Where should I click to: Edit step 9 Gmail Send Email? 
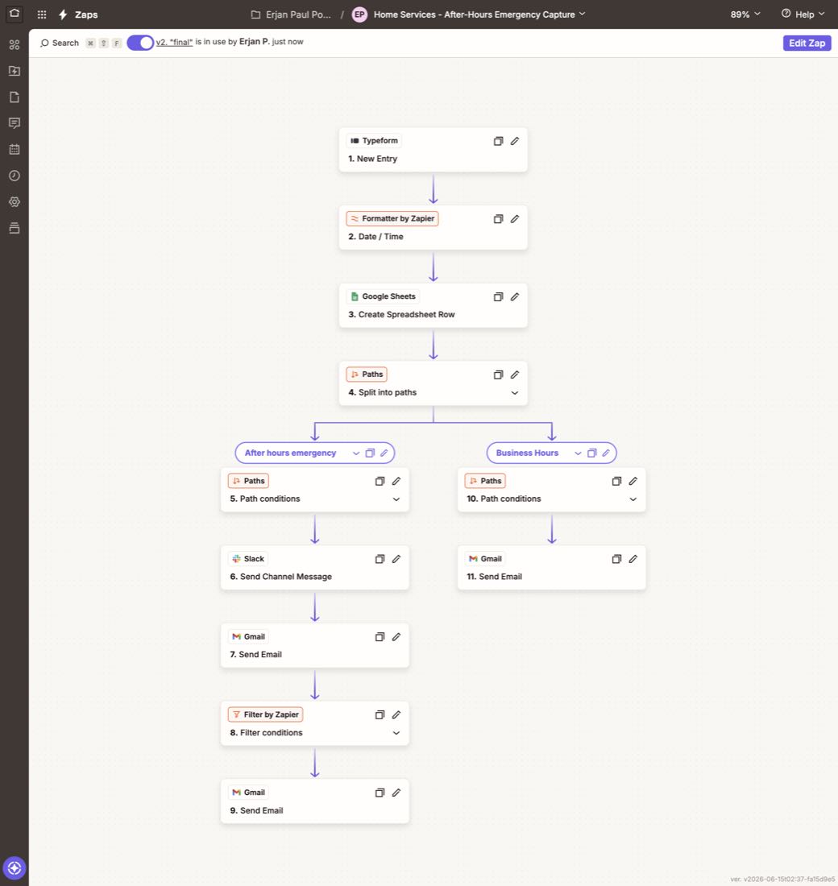396,793
